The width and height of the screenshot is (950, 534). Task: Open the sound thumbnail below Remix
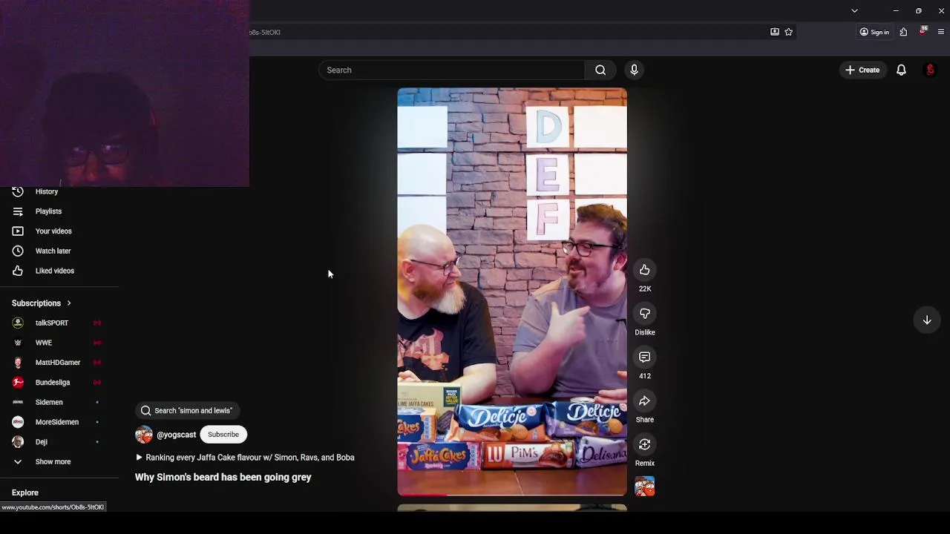coord(644,487)
